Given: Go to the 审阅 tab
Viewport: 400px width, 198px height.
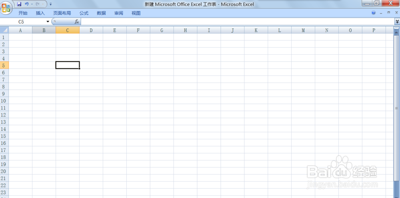Looking at the screenshot, I should point(119,13).
